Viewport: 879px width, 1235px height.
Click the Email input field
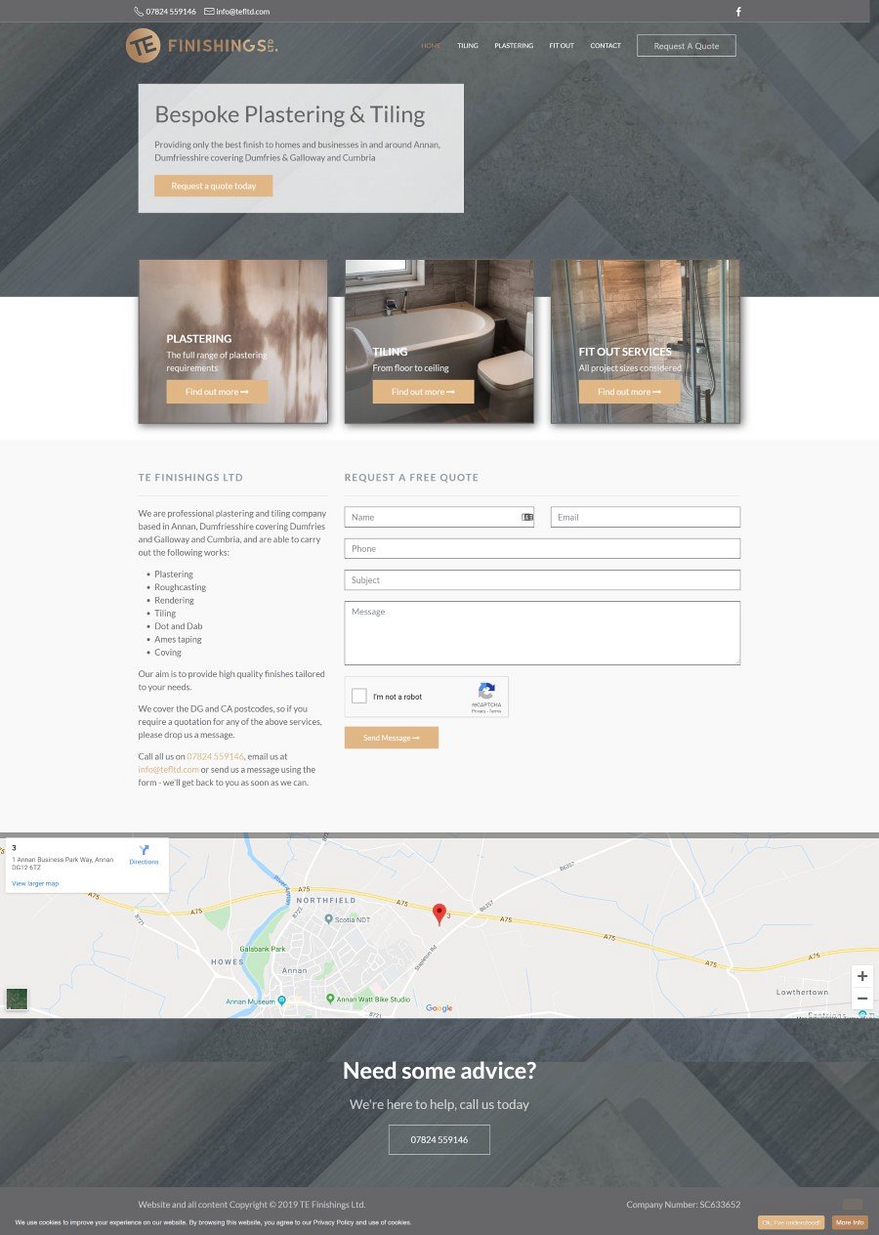645,517
